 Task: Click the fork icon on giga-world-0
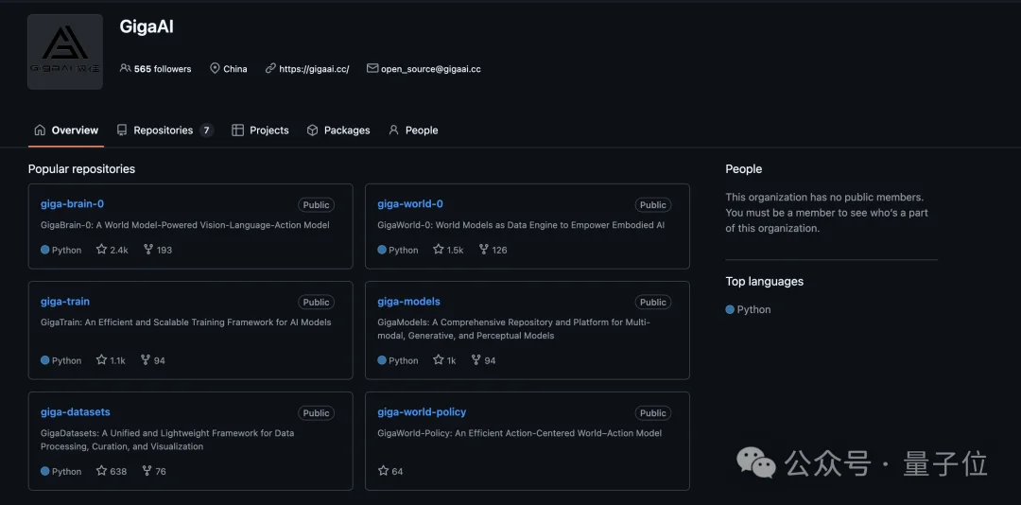pyautogui.click(x=484, y=250)
